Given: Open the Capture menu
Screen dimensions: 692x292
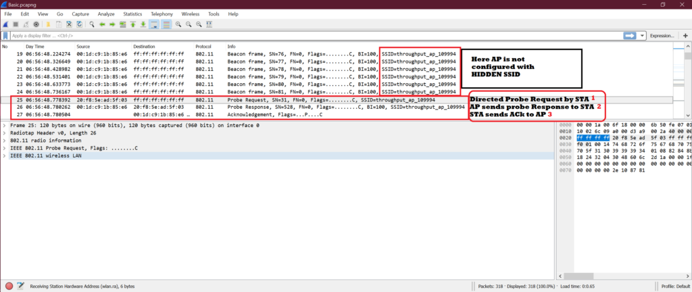Looking at the screenshot, I should tap(80, 14).
